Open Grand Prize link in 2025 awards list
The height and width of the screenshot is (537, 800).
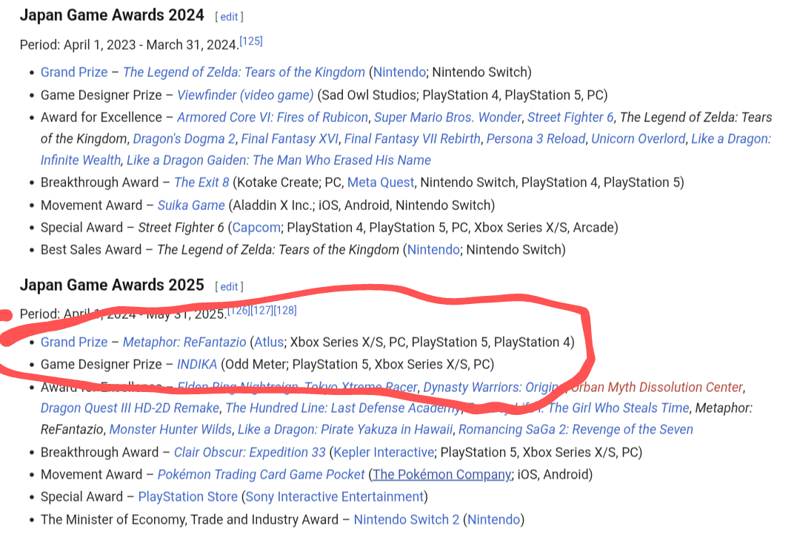(74, 342)
